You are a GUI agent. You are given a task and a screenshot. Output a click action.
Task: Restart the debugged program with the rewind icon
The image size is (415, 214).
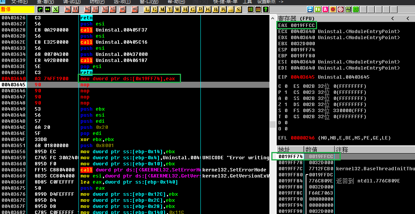pyautogui.click(x=48, y=9)
